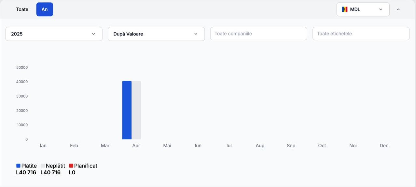Viewport: 416px width, 187px height.
Task: Open the 2025 year dropdown
Action: coord(54,34)
